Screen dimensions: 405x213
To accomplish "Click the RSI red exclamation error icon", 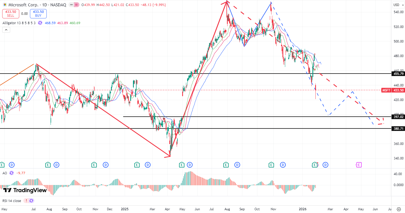I will (26, 201).
